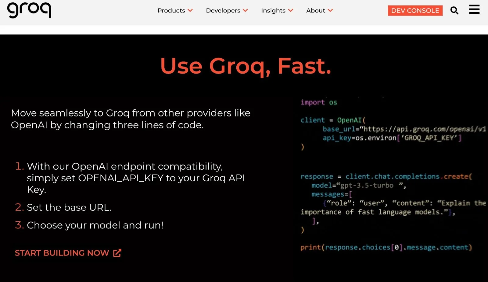This screenshot has height=282, width=488.
Task: Click the 'With our OpenAI endpoint compatibility' step
Action: [136, 178]
